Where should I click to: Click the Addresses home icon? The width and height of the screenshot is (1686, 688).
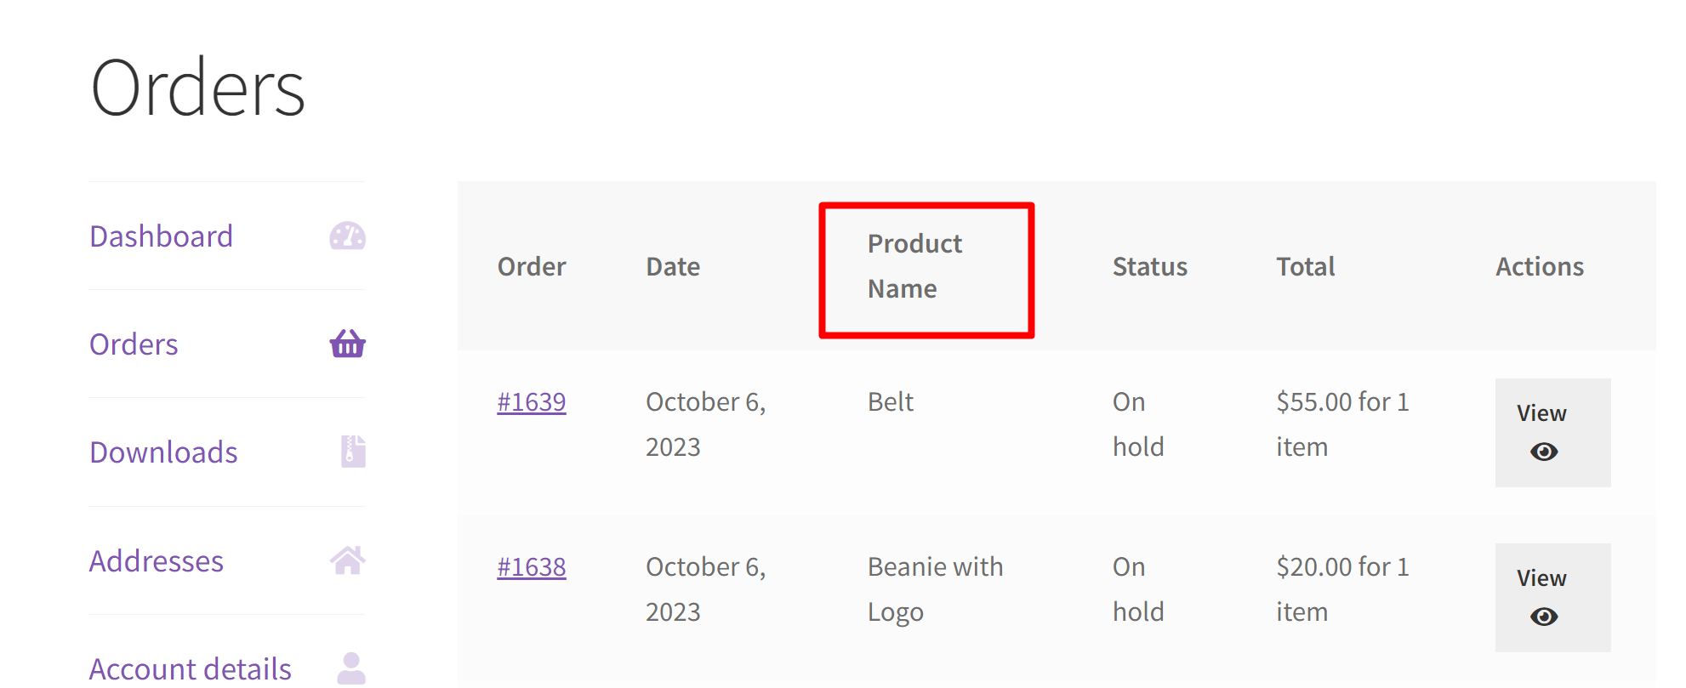348,560
